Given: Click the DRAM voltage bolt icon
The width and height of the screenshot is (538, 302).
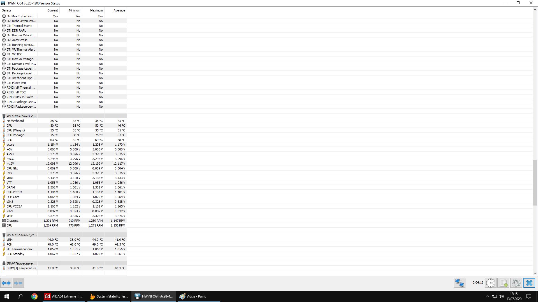Looking at the screenshot, I should [4, 187].
